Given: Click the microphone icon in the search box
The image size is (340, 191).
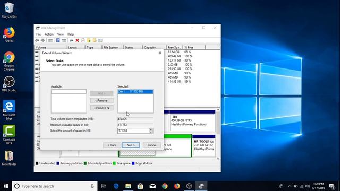Looking at the screenshot, I should (x=92, y=186).
